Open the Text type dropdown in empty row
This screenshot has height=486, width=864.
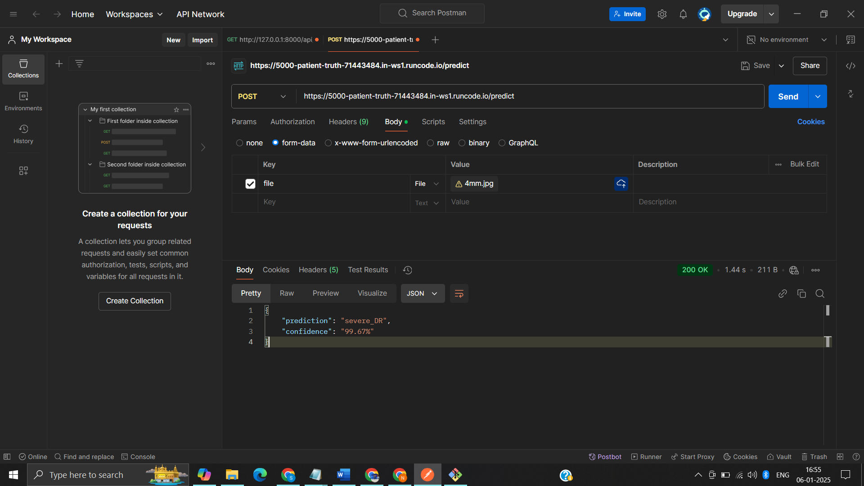(x=426, y=203)
